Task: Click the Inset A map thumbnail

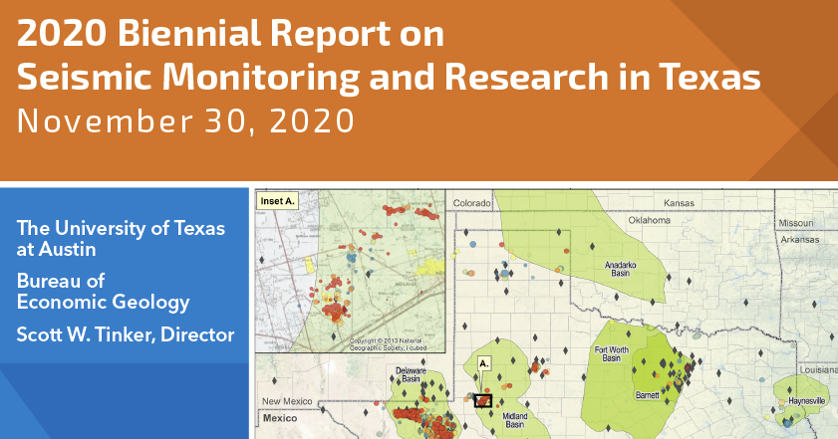Action: 350,272
